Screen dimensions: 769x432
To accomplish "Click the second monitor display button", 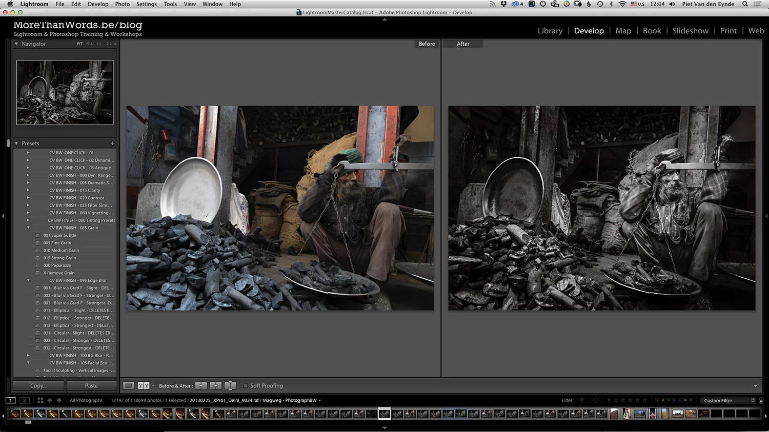I will (24, 400).
